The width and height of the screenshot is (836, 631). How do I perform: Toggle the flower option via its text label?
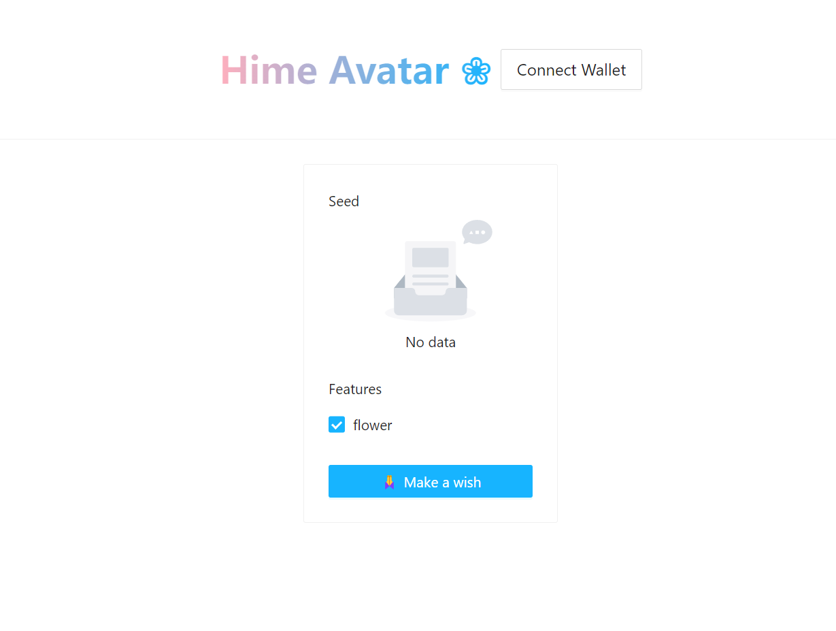[373, 425]
